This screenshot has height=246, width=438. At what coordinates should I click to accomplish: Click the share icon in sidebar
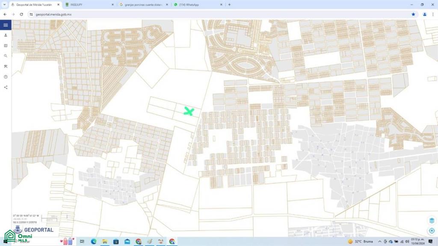coord(6,87)
